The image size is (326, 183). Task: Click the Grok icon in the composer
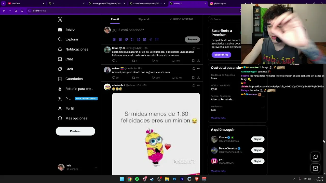coord(126,39)
